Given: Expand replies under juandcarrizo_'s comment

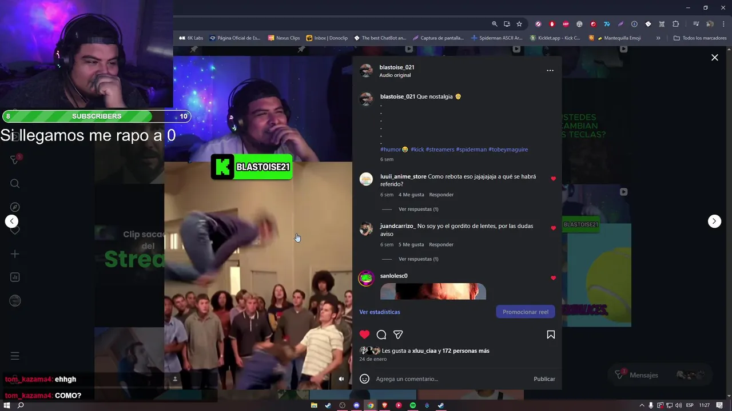Looking at the screenshot, I should click(x=418, y=259).
